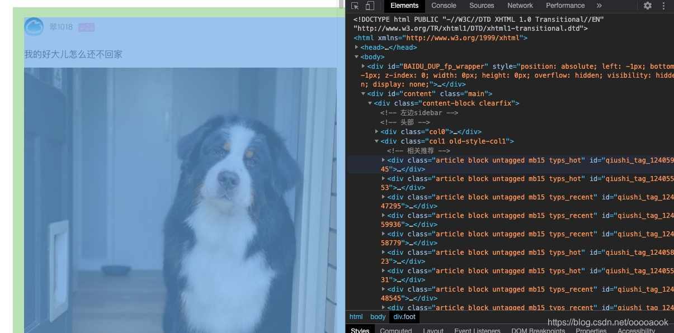
Task: Collapse the content-block clearfix div
Action: [370, 103]
